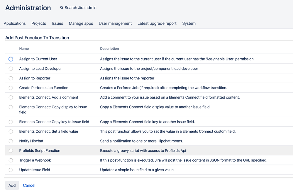Screen dimensions: 293x195
Task: Select Update Issue Field function
Action: tap(11, 170)
